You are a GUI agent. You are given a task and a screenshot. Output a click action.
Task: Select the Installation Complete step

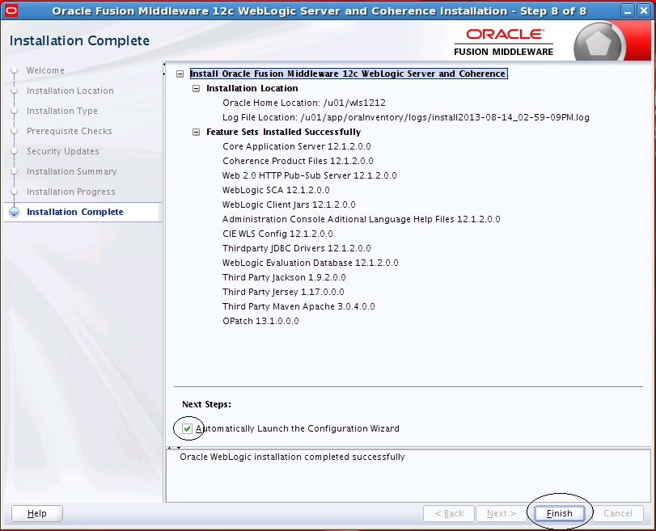pyautogui.click(x=75, y=212)
